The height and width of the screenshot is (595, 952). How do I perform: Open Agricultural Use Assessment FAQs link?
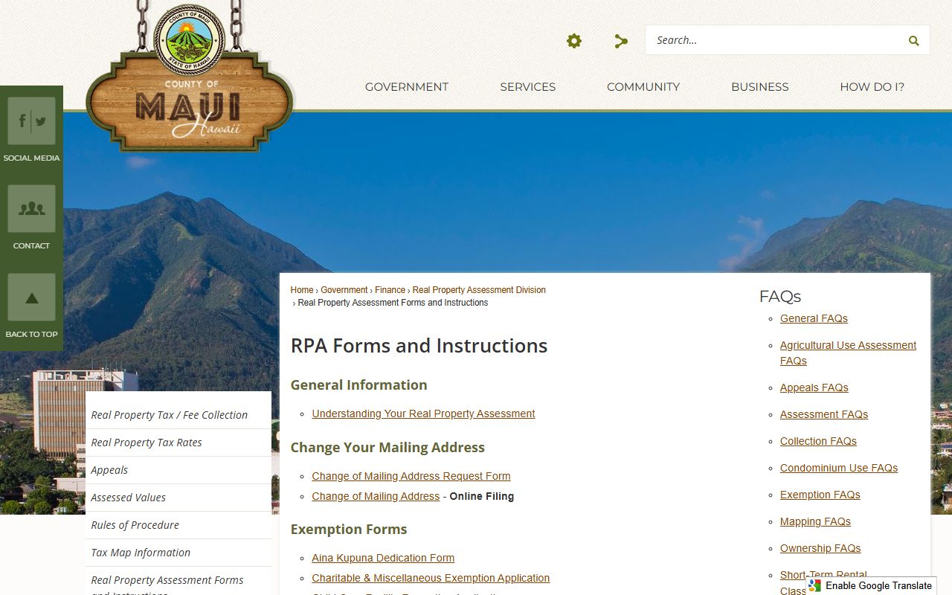point(848,353)
